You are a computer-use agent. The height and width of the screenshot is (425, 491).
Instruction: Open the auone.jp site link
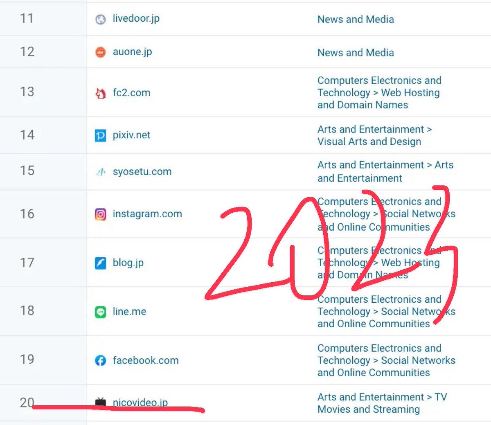tap(132, 52)
